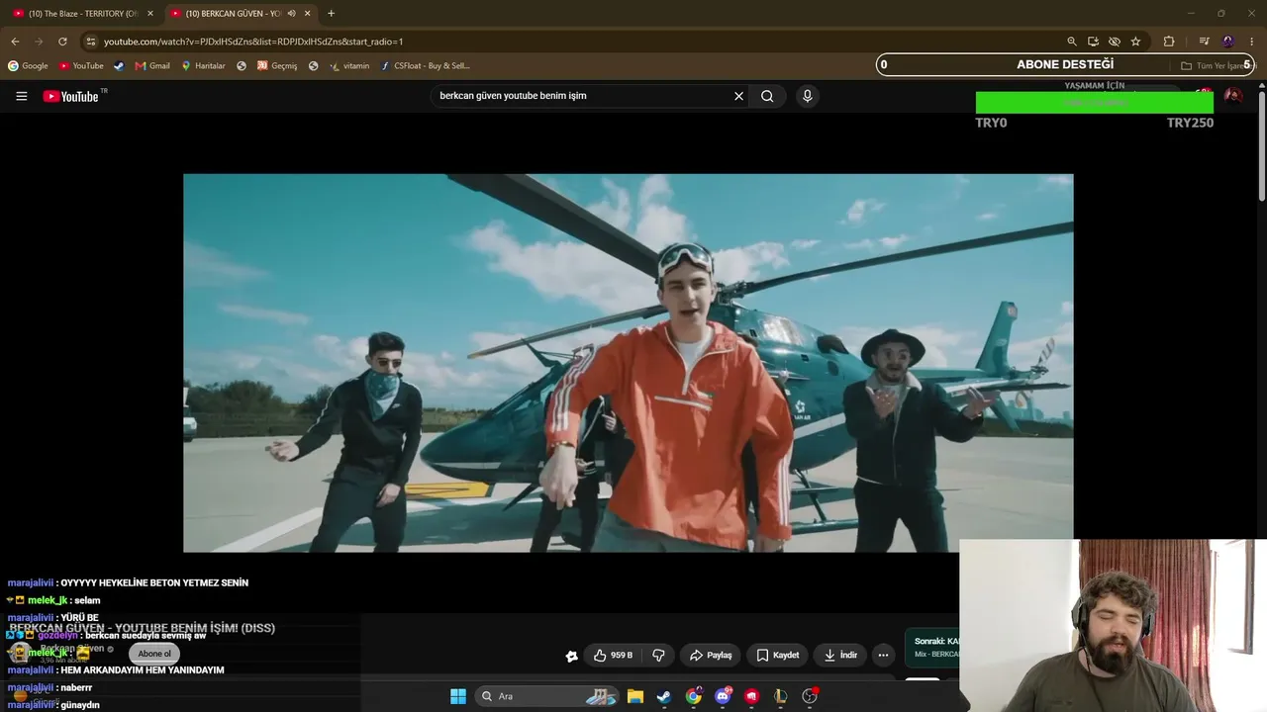Open the YouTube bookmark
The height and width of the screenshot is (712, 1267).
tap(81, 66)
